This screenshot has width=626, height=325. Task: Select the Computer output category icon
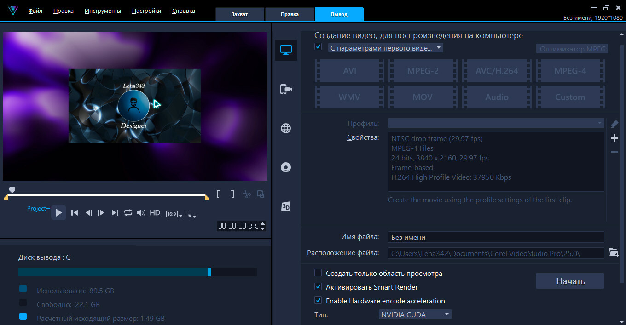click(286, 50)
